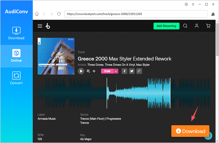Open the Greece 2000 album artwork
The width and height of the screenshot is (219, 143).
coord(56,56)
